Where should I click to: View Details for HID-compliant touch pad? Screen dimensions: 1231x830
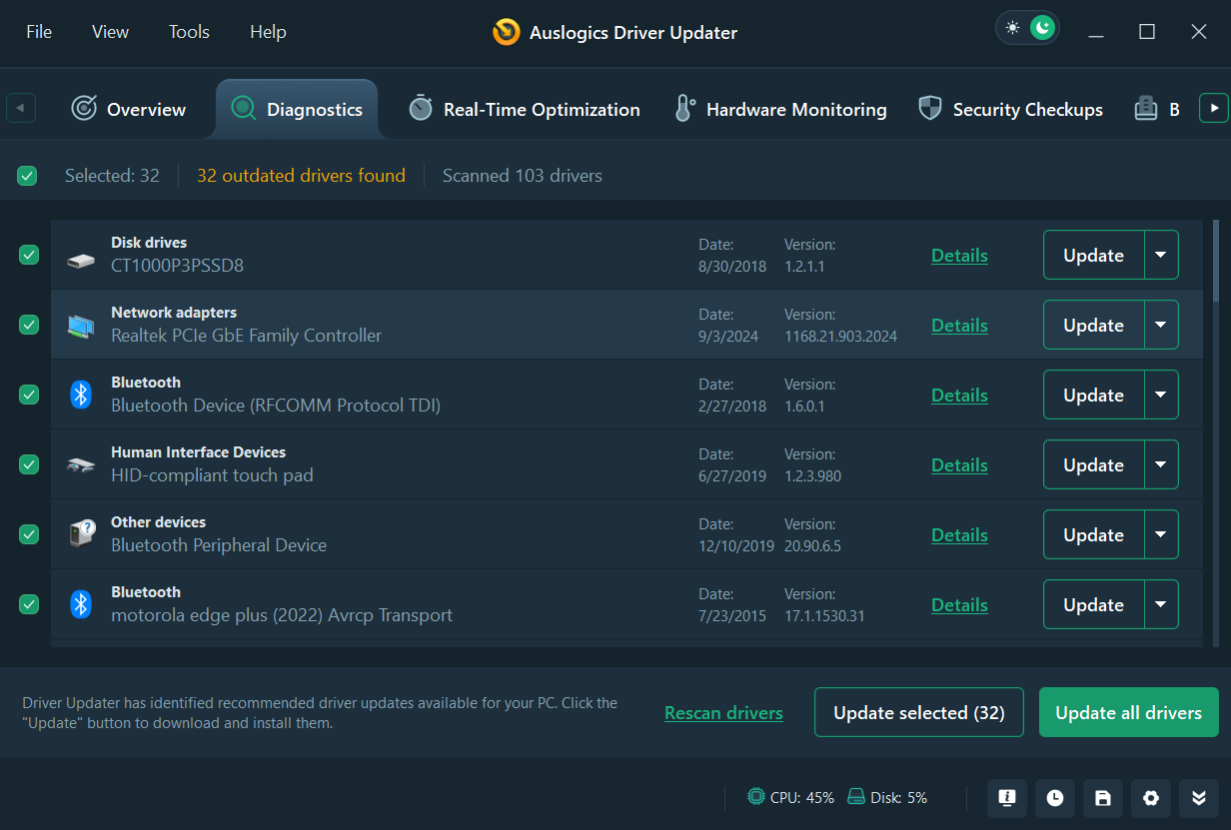[x=959, y=465]
